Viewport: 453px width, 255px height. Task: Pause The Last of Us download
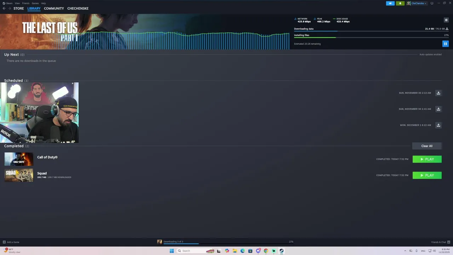pyautogui.click(x=445, y=44)
